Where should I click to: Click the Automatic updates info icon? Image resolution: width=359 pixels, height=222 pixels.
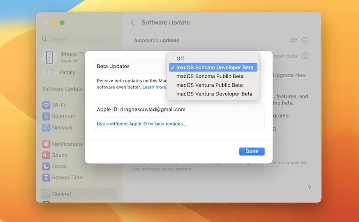(x=305, y=40)
